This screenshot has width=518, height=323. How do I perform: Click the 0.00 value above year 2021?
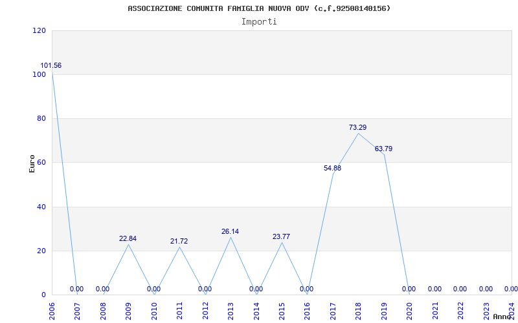pos(434,289)
